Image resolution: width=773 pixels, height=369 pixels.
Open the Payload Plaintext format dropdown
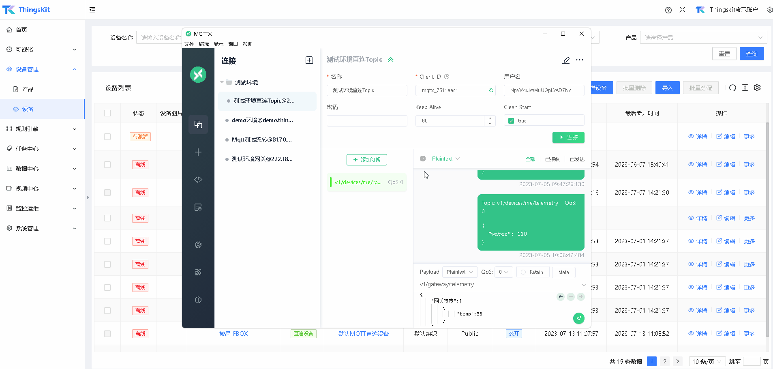pyautogui.click(x=460, y=272)
